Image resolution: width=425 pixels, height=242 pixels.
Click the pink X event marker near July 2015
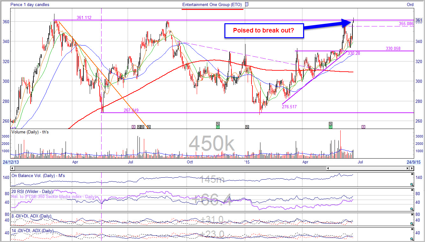pos(363,127)
